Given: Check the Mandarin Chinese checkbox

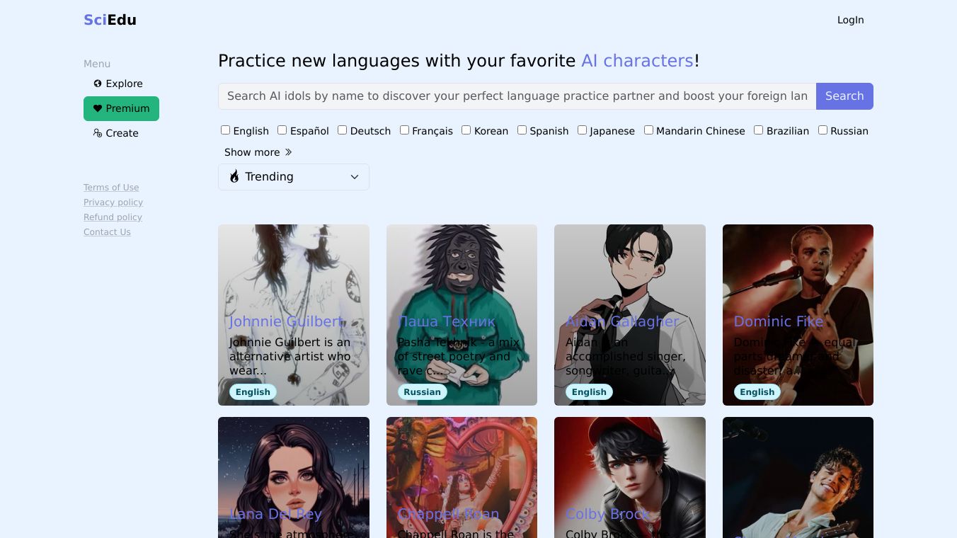Looking at the screenshot, I should (x=648, y=130).
